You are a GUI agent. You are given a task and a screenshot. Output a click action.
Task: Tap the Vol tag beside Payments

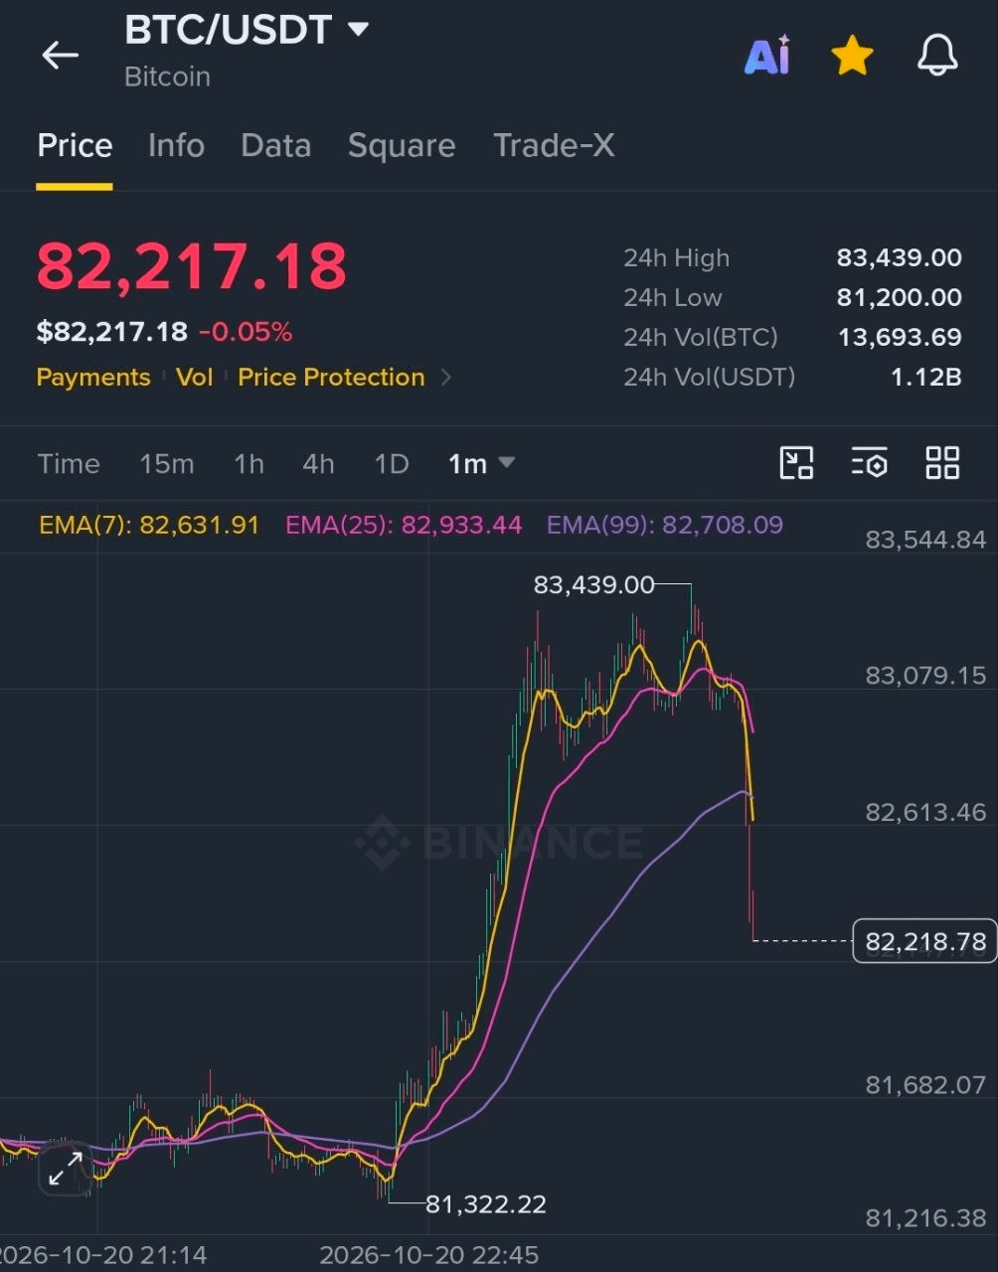tap(195, 378)
